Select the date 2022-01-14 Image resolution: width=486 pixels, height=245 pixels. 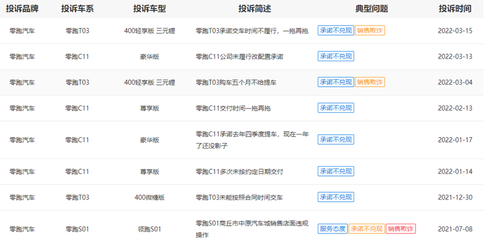455,172
